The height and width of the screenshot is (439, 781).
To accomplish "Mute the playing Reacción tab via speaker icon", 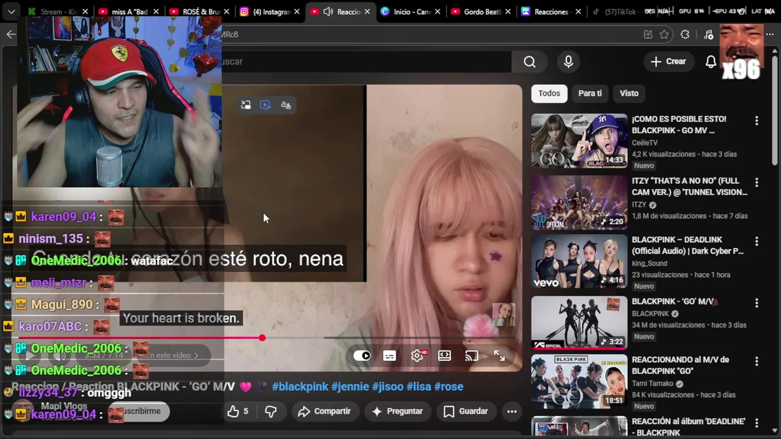I will point(328,12).
